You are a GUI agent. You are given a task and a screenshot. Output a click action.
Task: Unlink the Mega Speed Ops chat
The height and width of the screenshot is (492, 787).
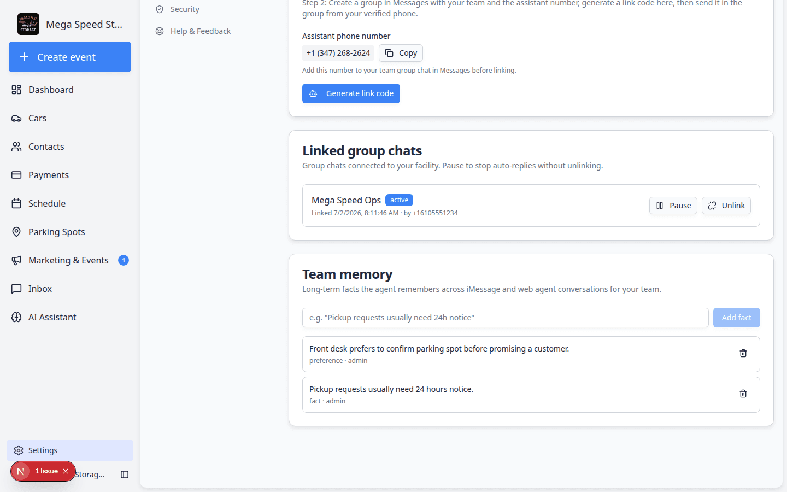726,206
